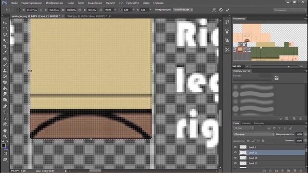Click the foreground color swatch

pyautogui.click(x=3, y=146)
